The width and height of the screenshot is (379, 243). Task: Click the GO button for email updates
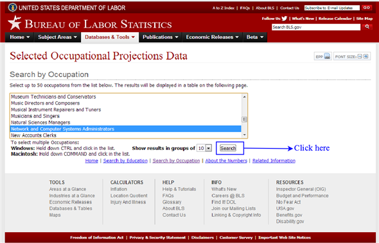[x=366, y=8]
